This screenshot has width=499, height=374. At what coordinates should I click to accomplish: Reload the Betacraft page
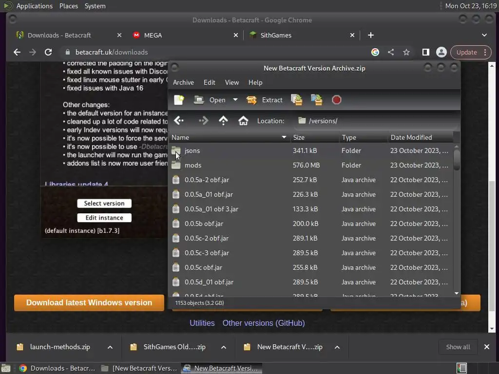pos(48,52)
